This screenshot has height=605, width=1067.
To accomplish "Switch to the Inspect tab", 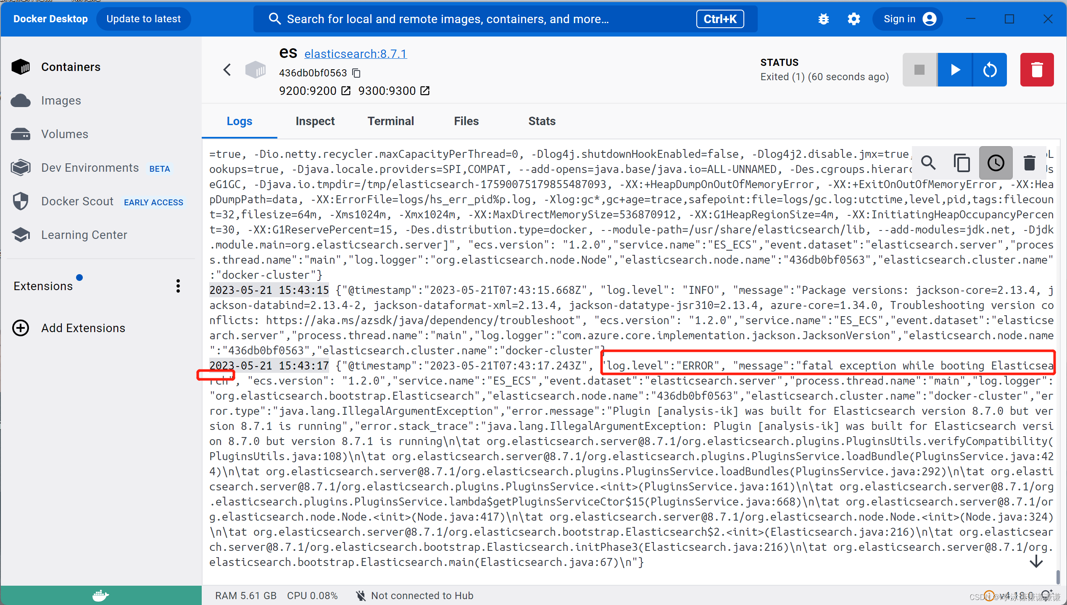I will [315, 121].
